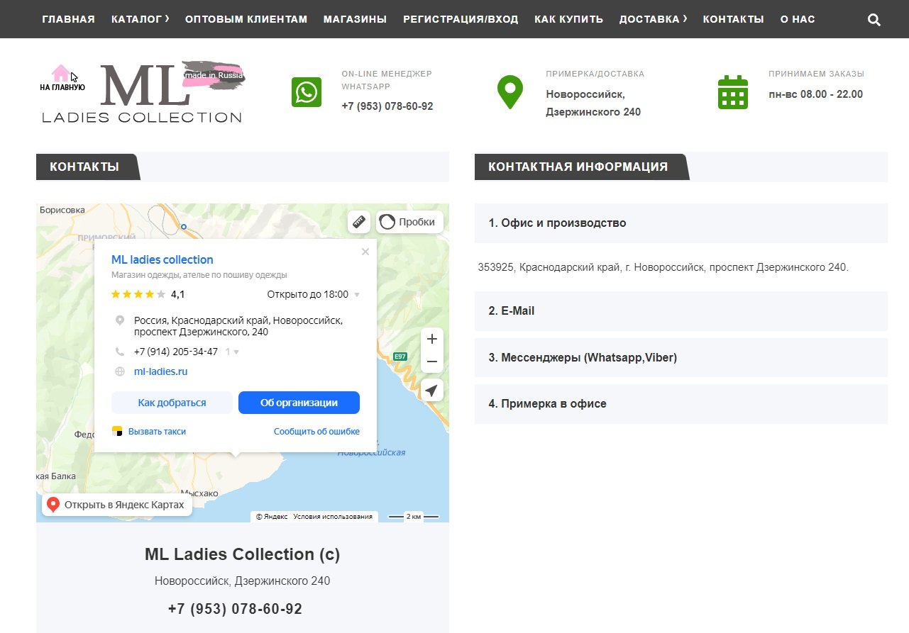The height and width of the screenshot is (633, 909).
Task: Activate map geolocation arrow button
Action: pyautogui.click(x=432, y=390)
